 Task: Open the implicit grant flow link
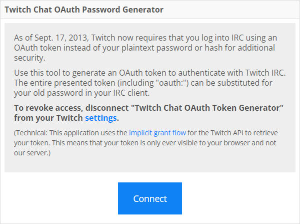157,133
